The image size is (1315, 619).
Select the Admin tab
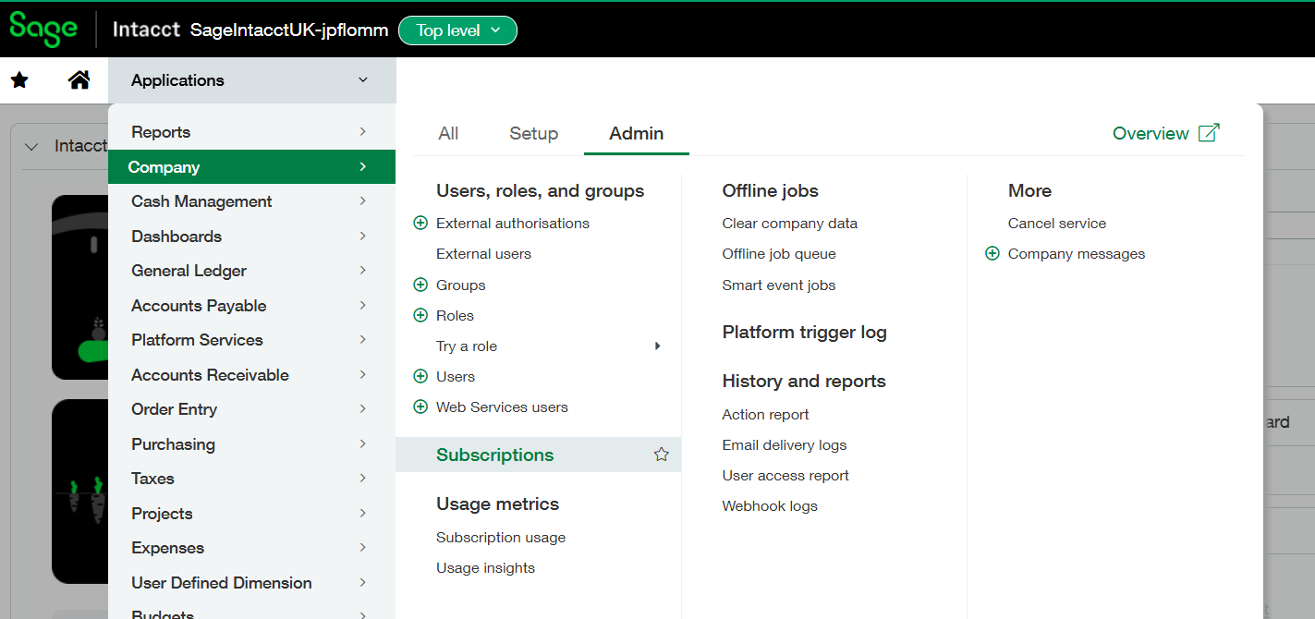pyautogui.click(x=637, y=134)
